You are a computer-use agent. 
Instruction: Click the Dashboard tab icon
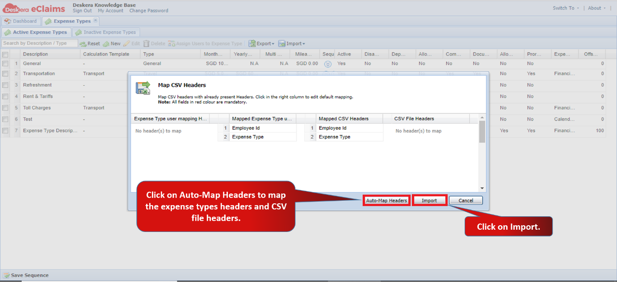[x=8, y=21]
